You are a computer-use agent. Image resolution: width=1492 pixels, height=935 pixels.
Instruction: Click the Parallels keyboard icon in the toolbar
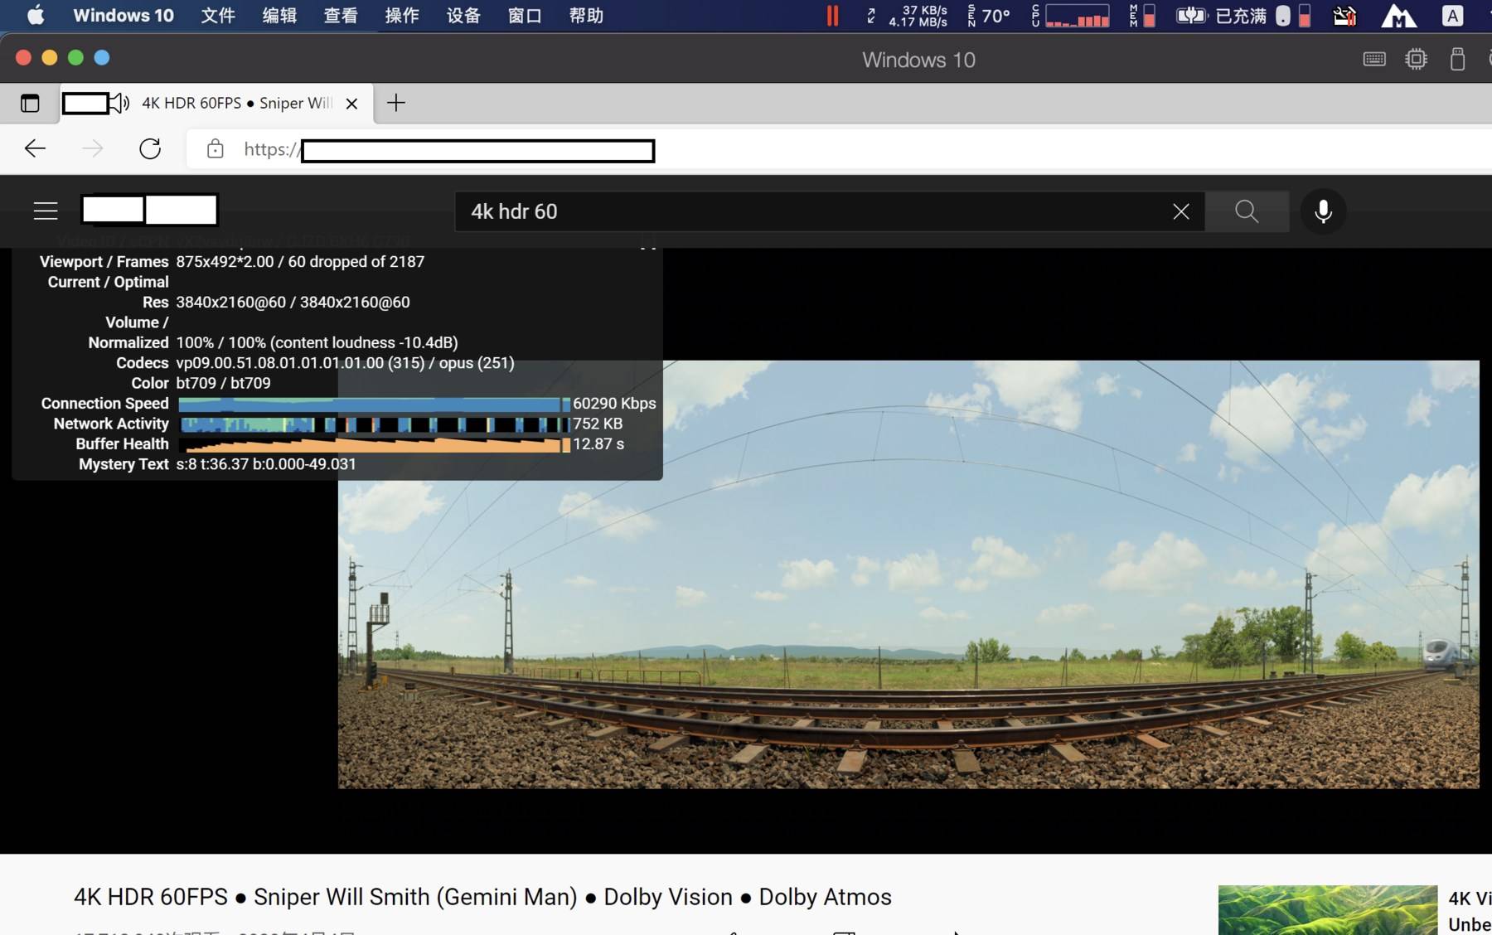[x=1373, y=59]
